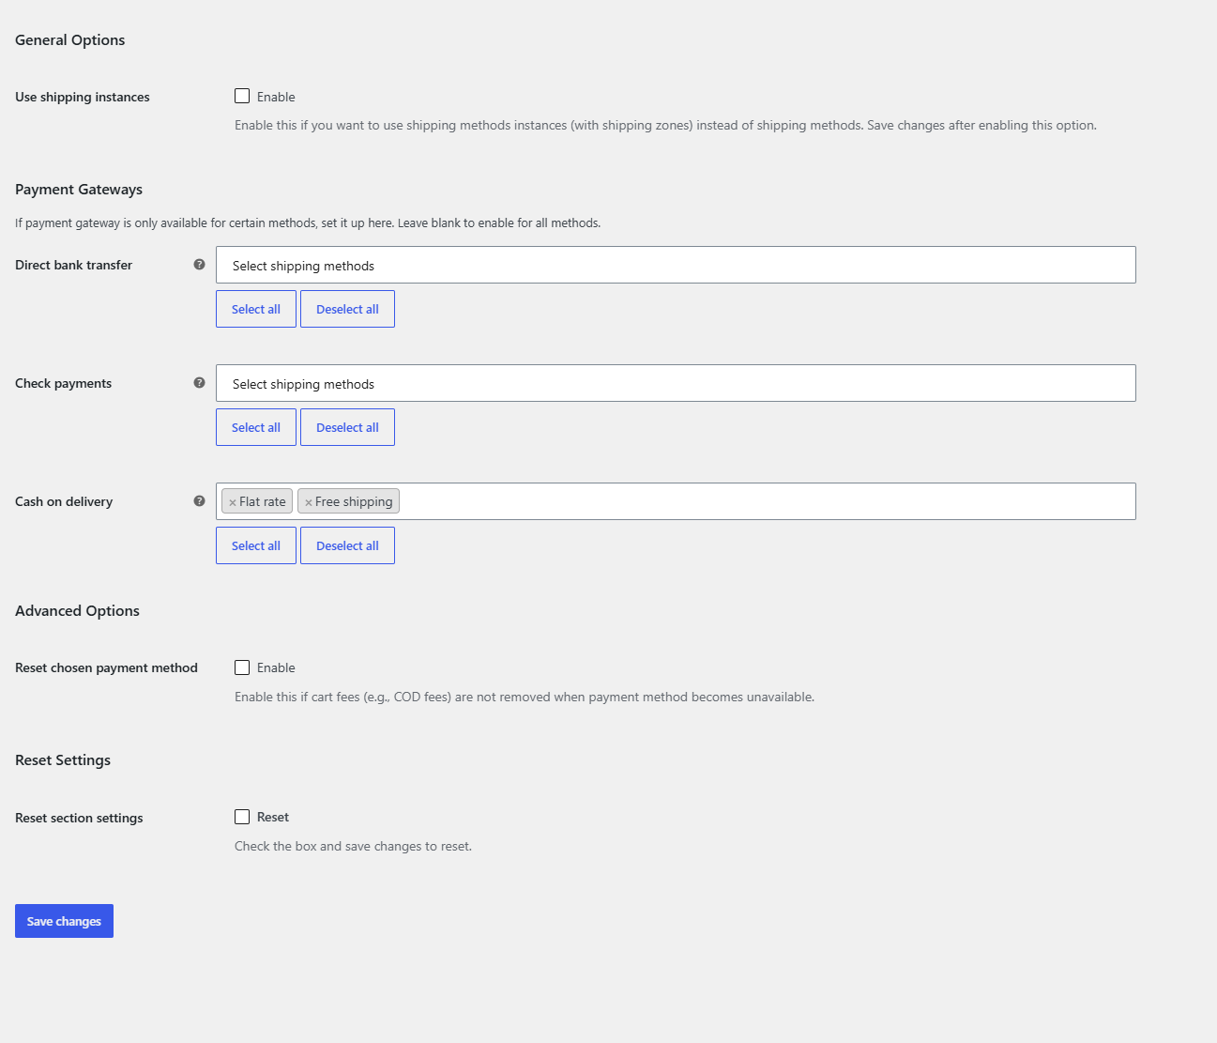Viewport: 1217px width, 1043px height.
Task: Tick Reset chosen payment method checkbox
Action: 242,667
